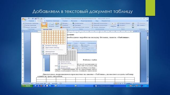
Task: Expand the Экспресс-блоки dropdown
Action: [x=124, y=23]
